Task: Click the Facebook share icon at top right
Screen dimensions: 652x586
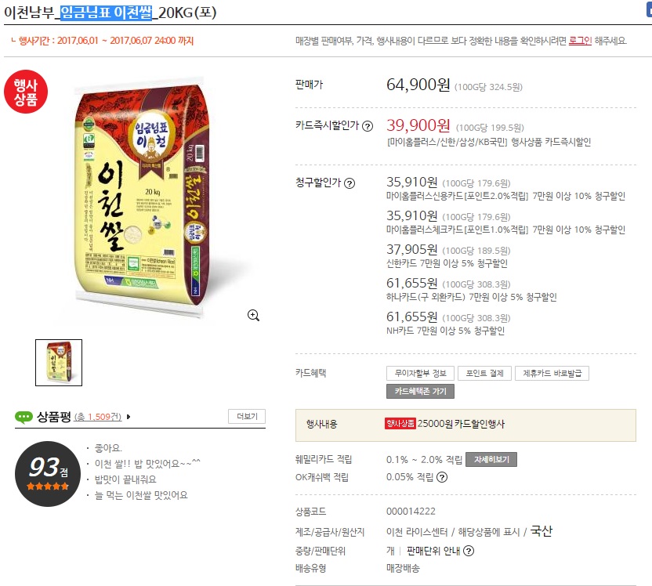Action: click(x=649, y=10)
